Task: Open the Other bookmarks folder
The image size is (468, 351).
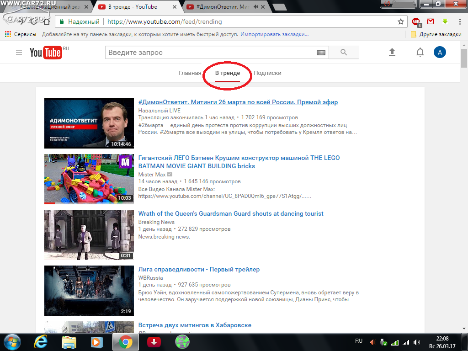Action: [436, 34]
